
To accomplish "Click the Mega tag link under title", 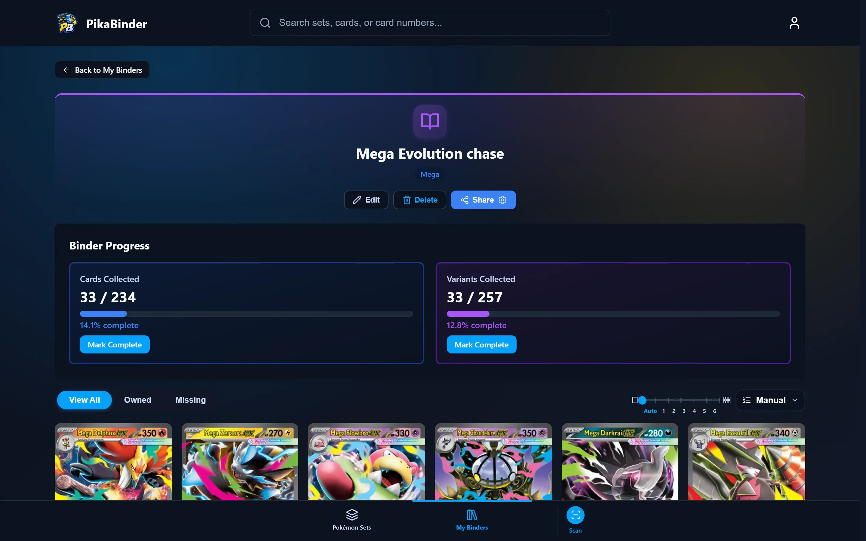I will (x=430, y=174).
